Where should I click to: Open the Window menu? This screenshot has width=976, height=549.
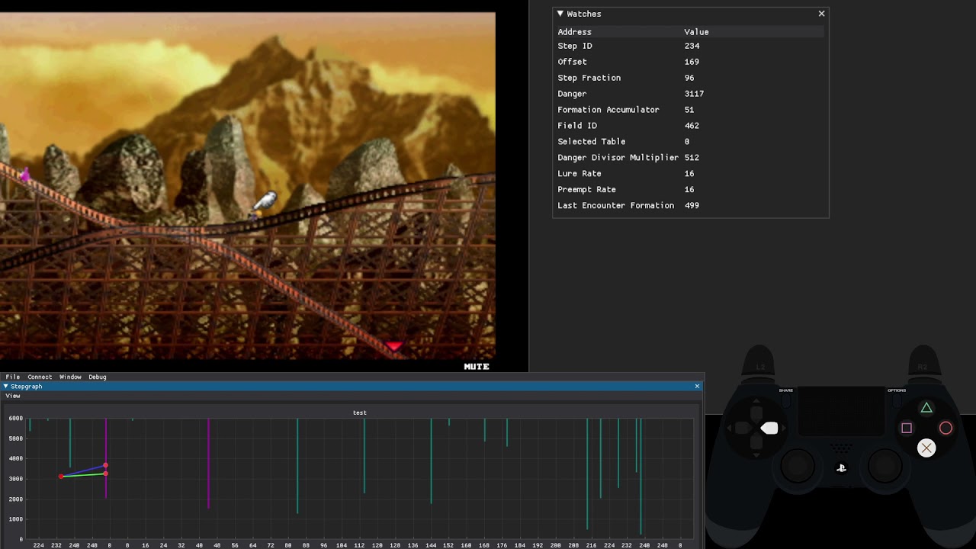tap(70, 377)
